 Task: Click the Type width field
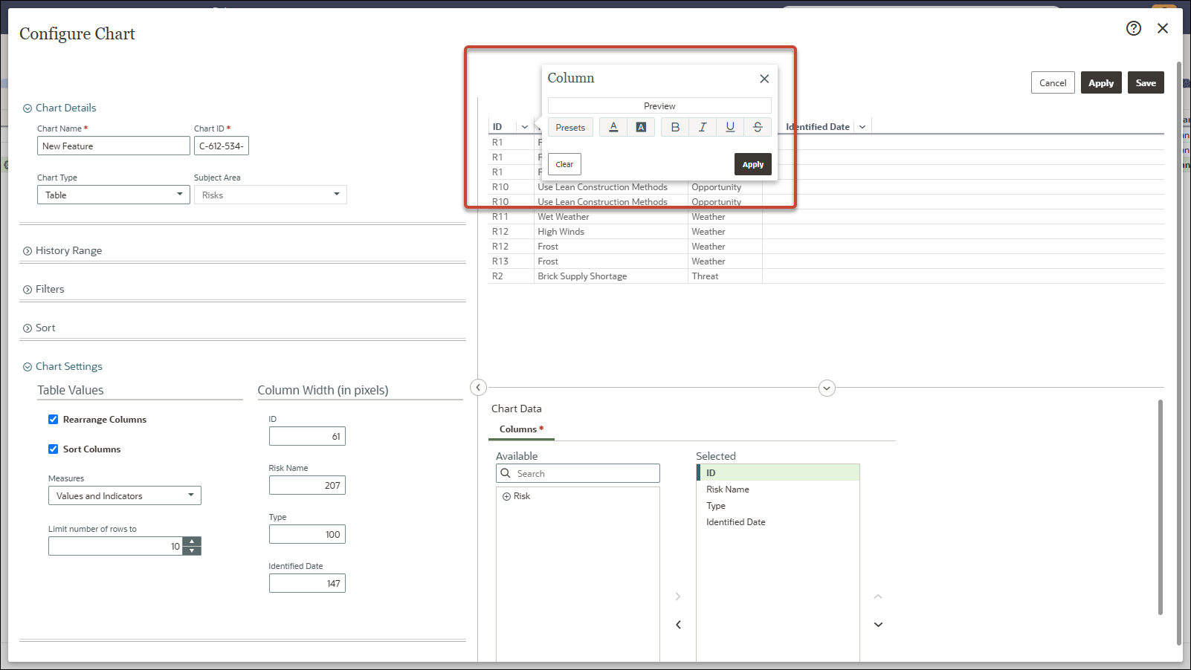307,534
